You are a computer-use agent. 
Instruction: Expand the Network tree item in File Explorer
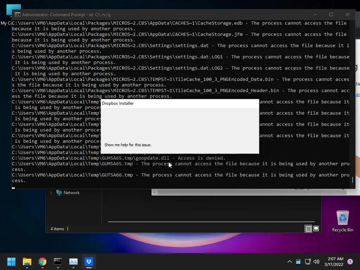coord(51,193)
